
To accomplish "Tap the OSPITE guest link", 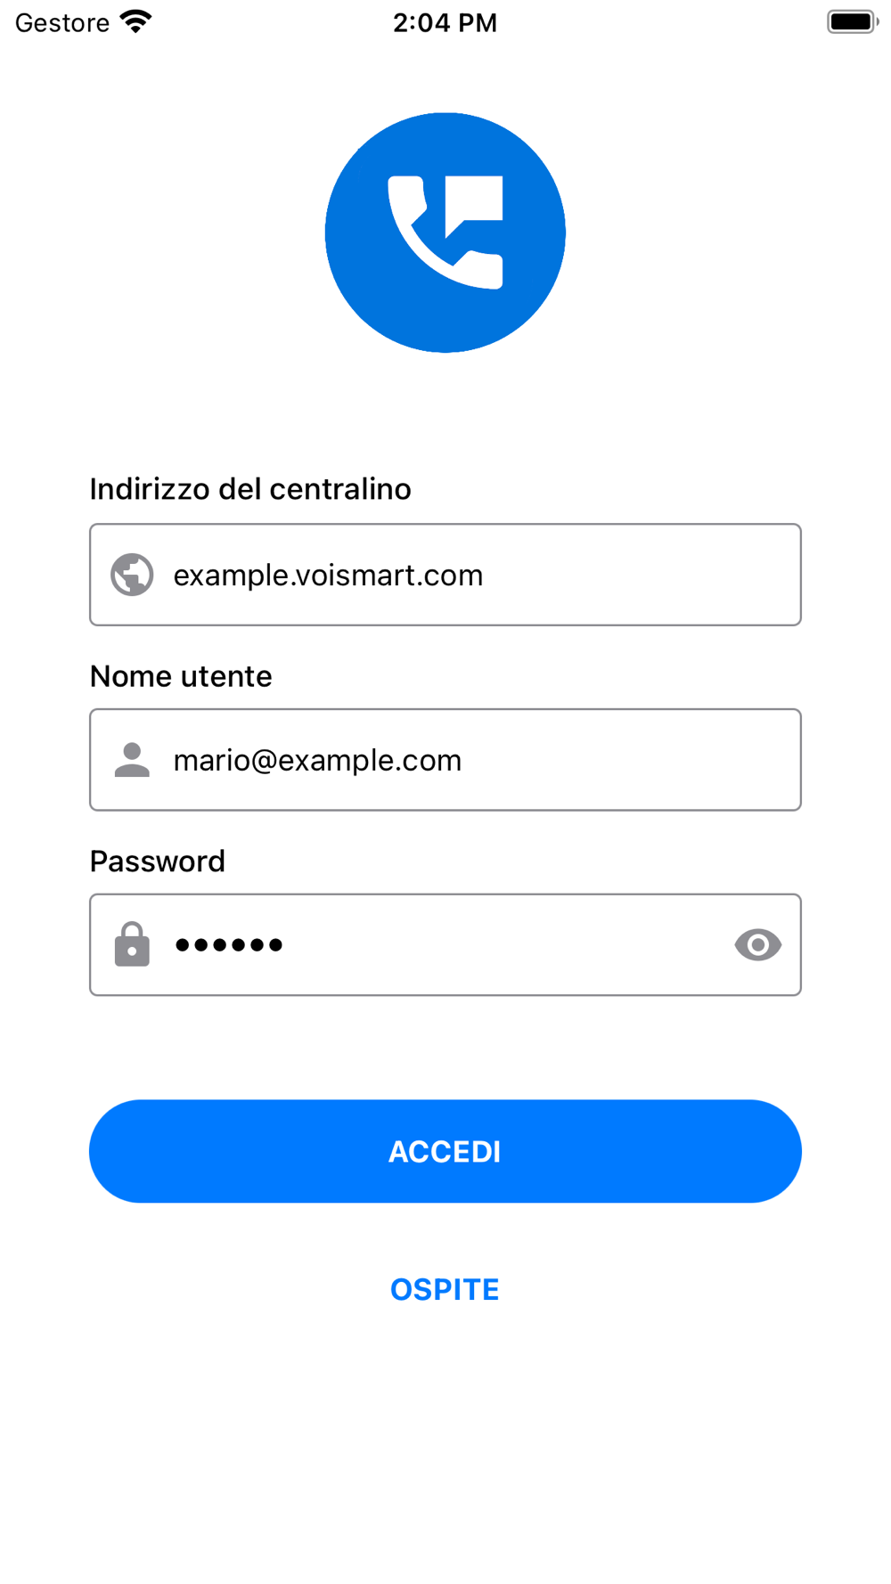I will click(x=445, y=1289).
